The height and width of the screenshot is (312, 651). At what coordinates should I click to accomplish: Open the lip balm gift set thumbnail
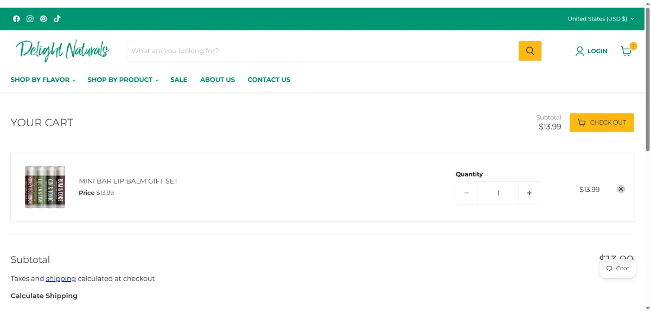45,187
